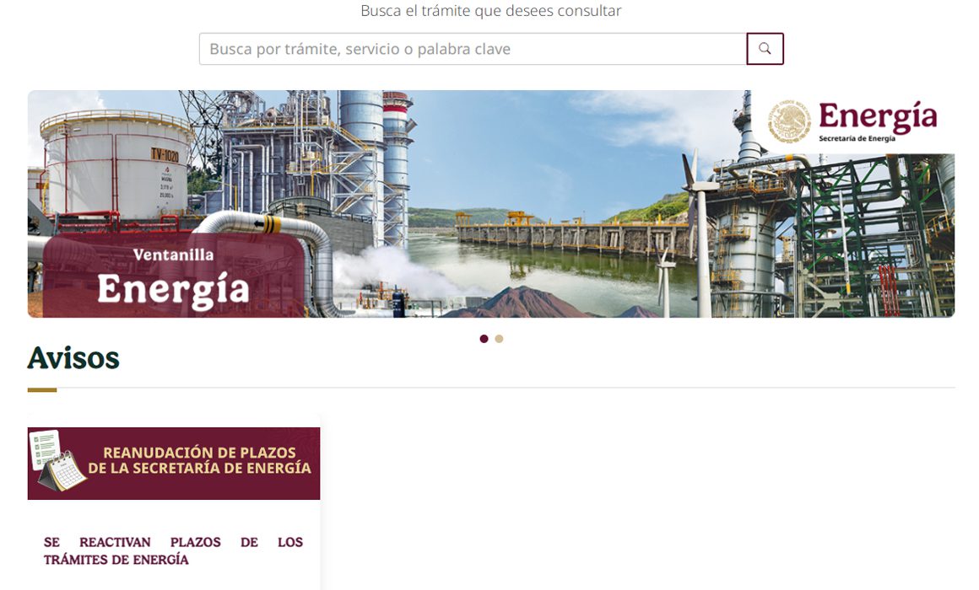The height and width of the screenshot is (590, 979).
Task: Switch to the second carousel slide dot
Action: (499, 339)
